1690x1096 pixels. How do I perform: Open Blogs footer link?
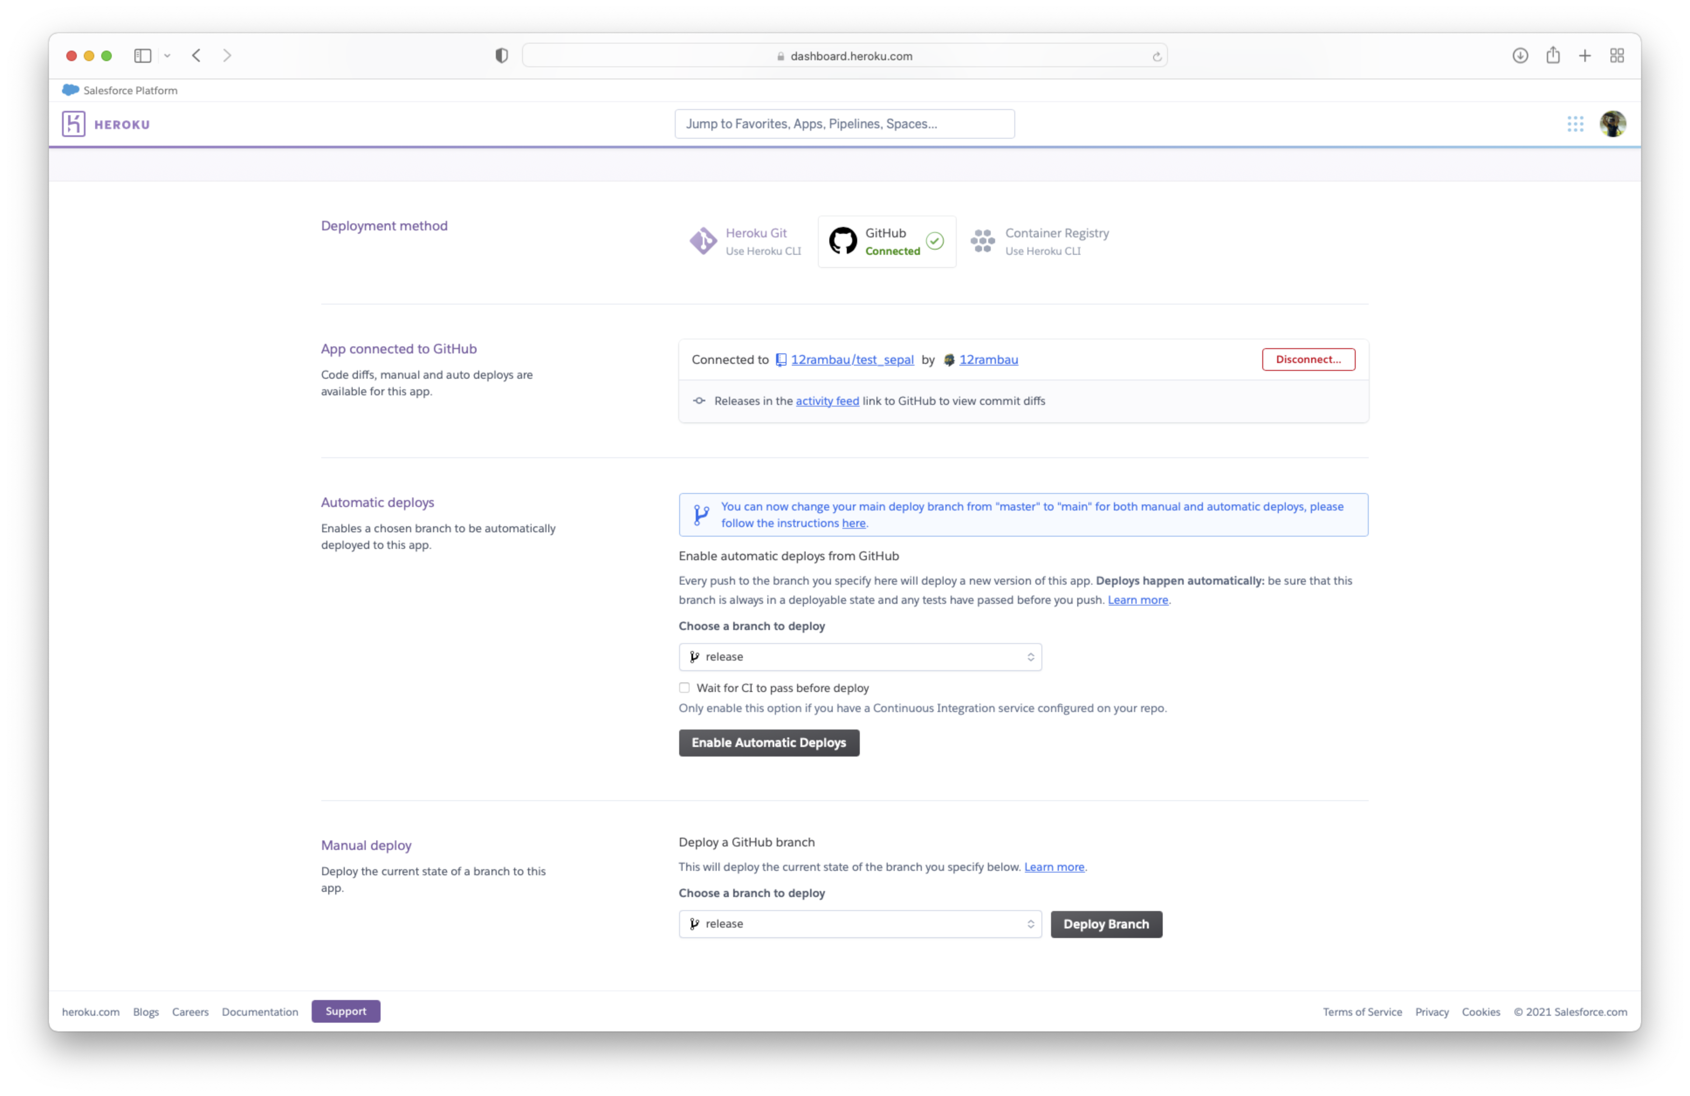146,1012
